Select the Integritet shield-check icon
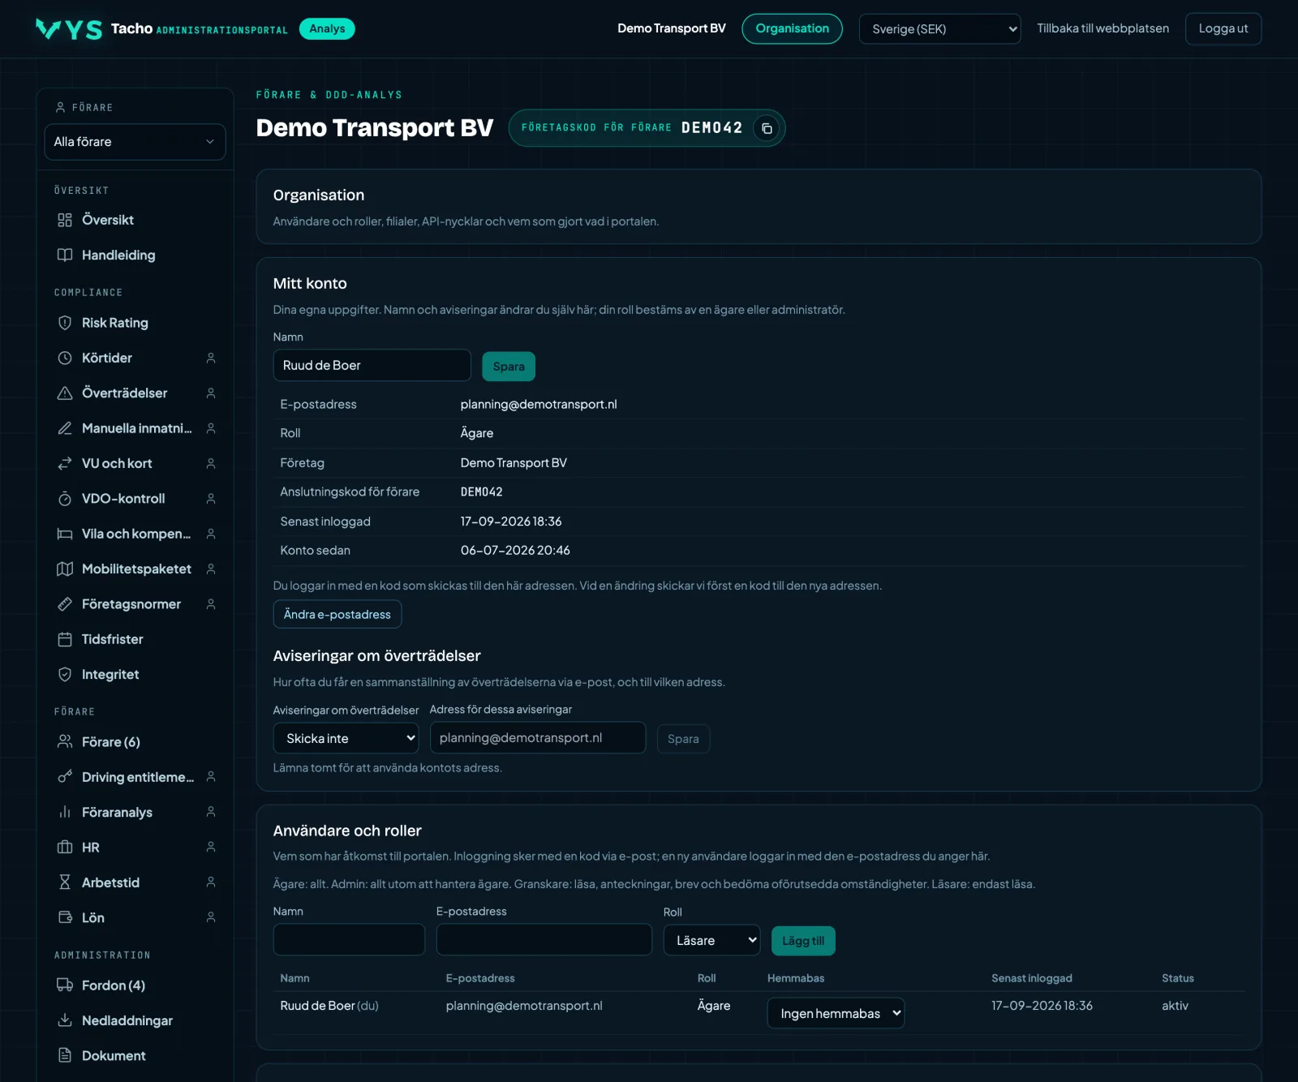Image resolution: width=1298 pixels, height=1082 pixels. (x=65, y=674)
